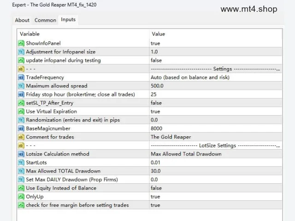The height and width of the screenshot is (221, 295).
Task: Select the ShowInfoPanel variable name
Action: [x=43, y=43]
